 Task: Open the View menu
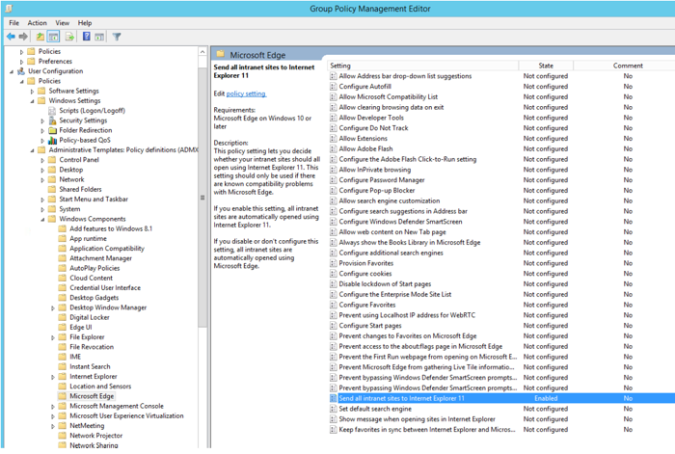(62, 23)
